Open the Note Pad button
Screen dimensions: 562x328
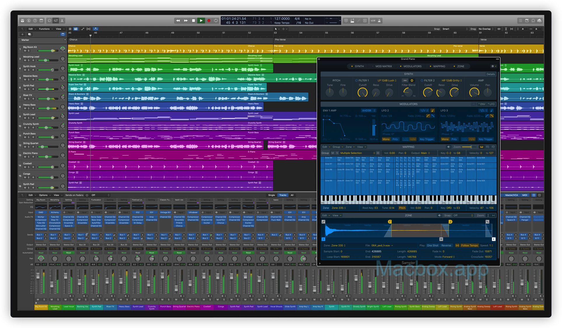527,21
